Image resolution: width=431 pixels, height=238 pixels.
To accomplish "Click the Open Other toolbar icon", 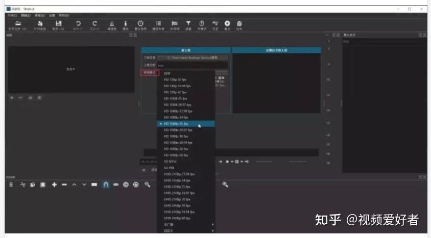I will (40, 23).
